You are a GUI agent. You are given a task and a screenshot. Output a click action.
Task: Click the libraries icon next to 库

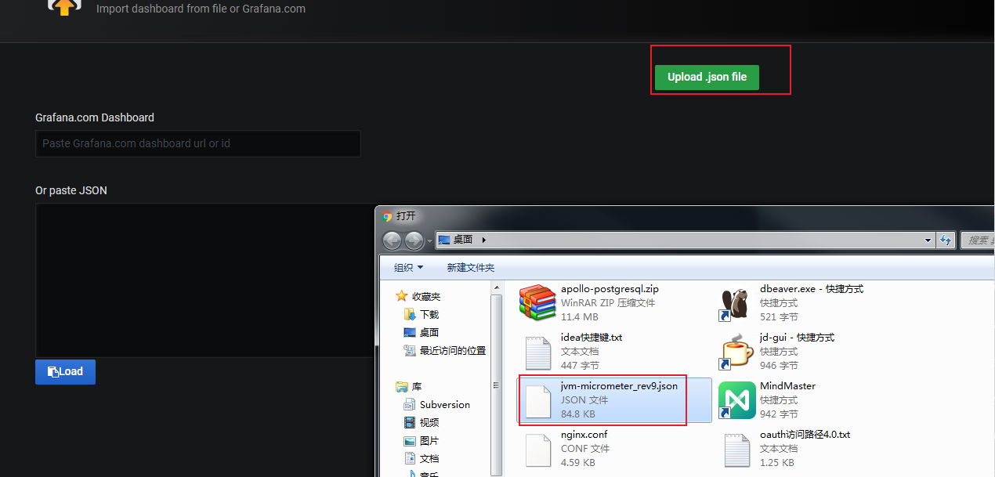point(402,386)
